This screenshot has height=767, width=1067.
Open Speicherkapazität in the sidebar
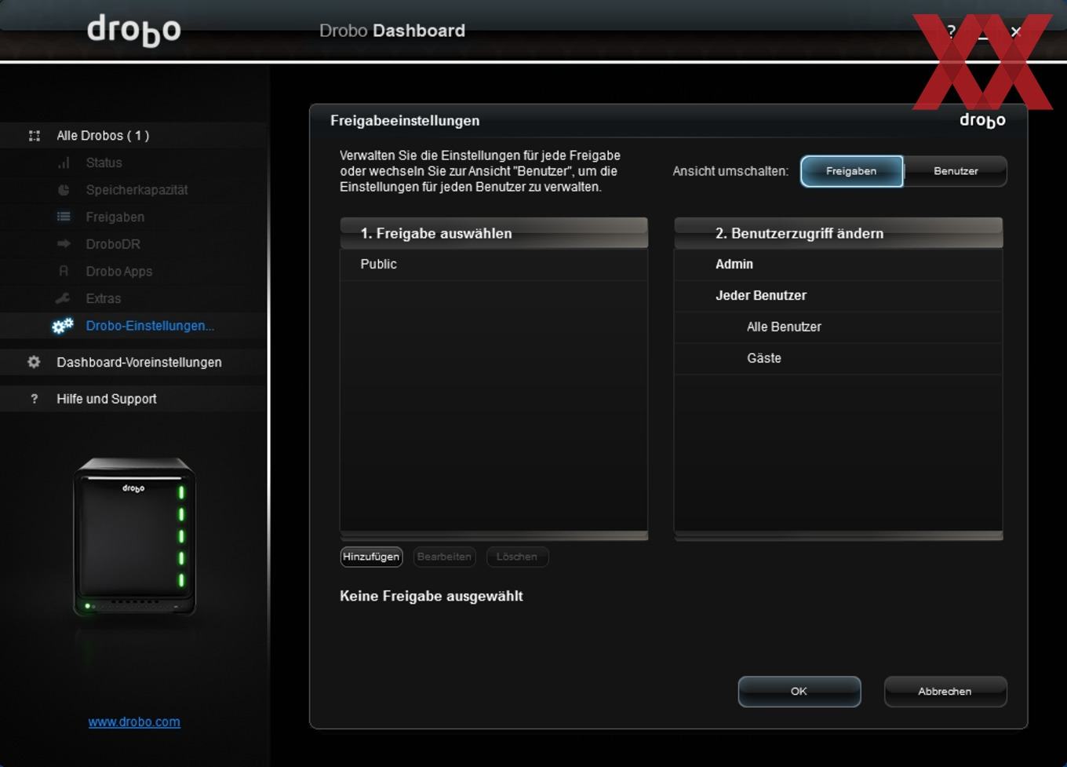pyautogui.click(x=137, y=190)
